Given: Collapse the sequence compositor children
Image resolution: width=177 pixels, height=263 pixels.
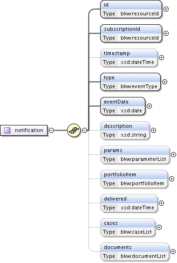Looking at the screenshot, I should [85, 130].
